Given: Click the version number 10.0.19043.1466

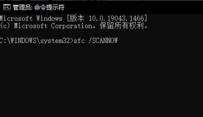Looking at the screenshot, I should click(116, 18).
